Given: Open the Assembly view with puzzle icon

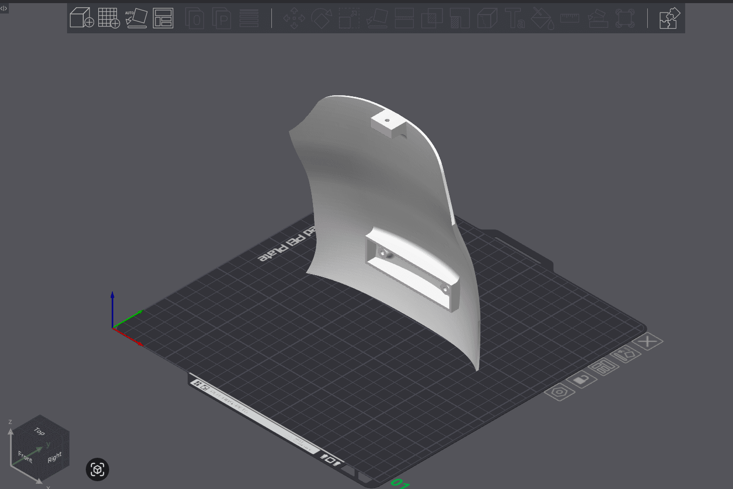Looking at the screenshot, I should tap(669, 18).
